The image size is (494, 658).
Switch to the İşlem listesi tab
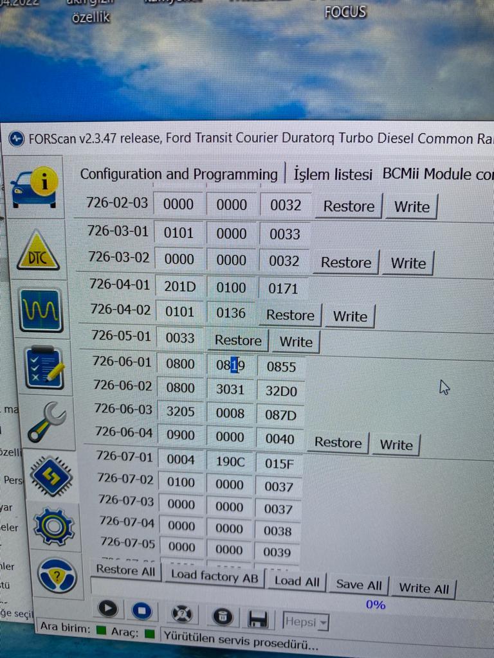pos(333,174)
